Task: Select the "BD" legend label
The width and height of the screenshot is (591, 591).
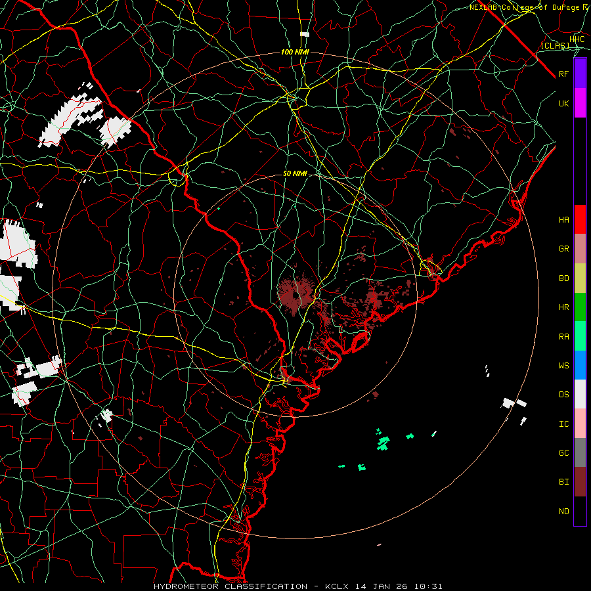Action: pyautogui.click(x=563, y=278)
